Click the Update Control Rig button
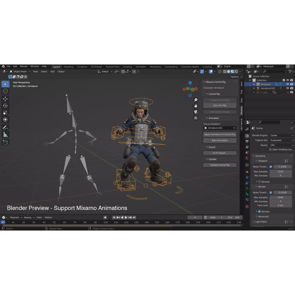Image resolution: width=295 pixels, height=295 pixels. (220, 165)
